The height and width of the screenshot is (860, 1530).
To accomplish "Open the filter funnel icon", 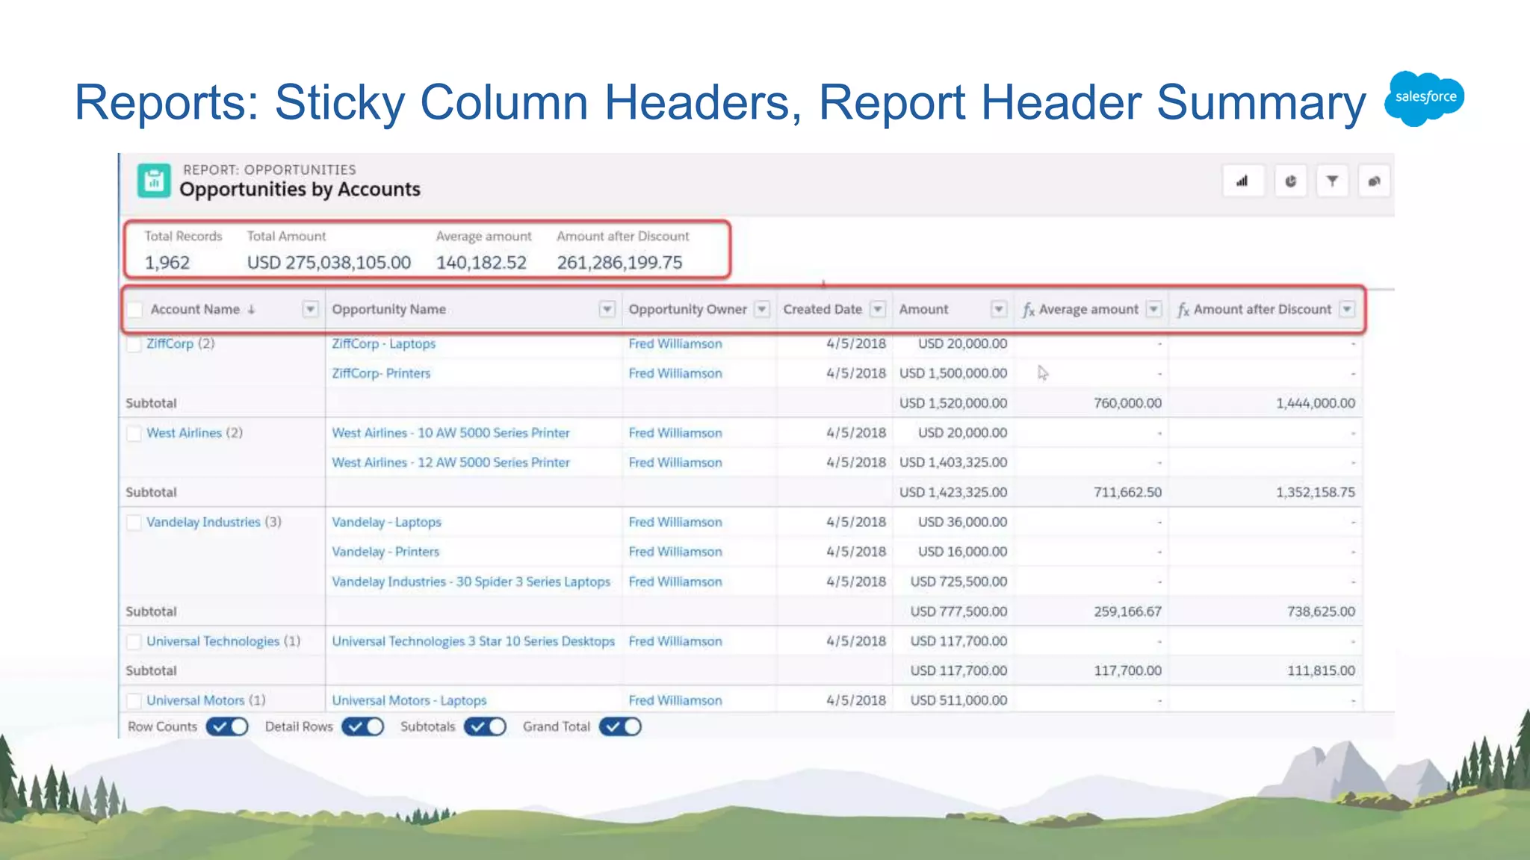I will pos(1332,181).
